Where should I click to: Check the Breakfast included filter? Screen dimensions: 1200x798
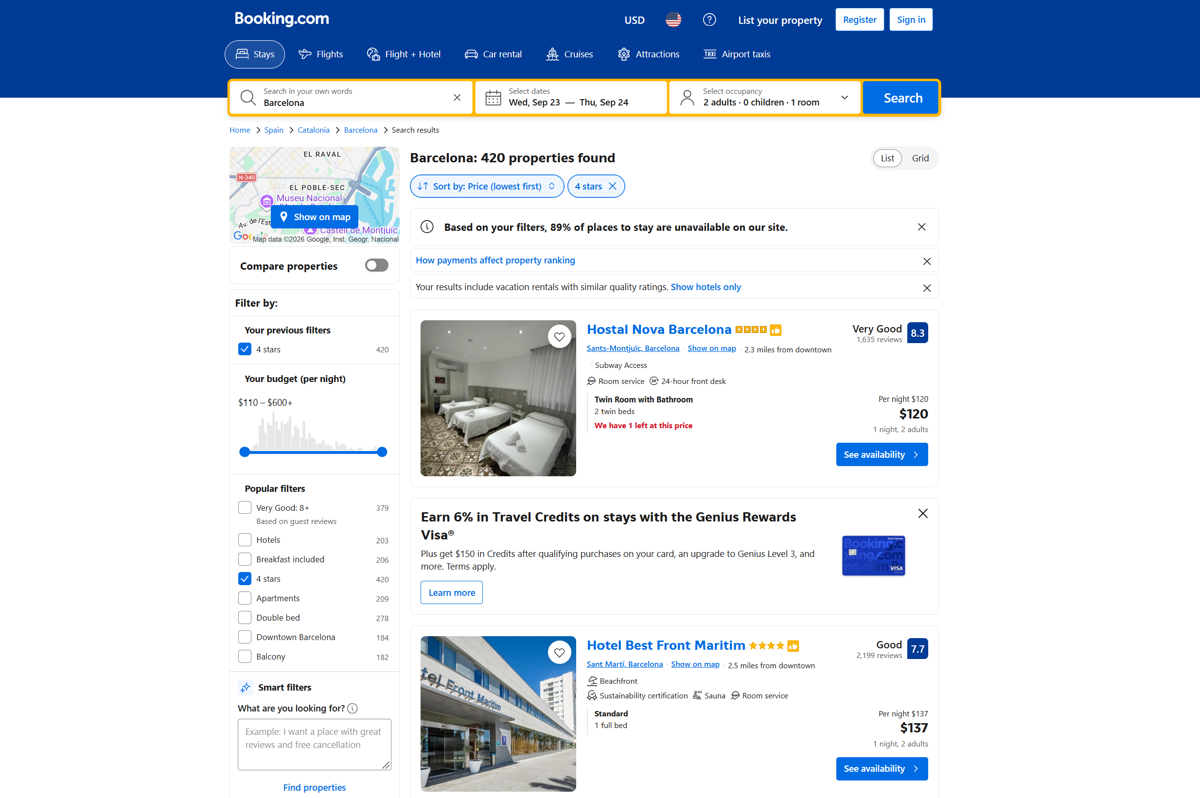[245, 559]
